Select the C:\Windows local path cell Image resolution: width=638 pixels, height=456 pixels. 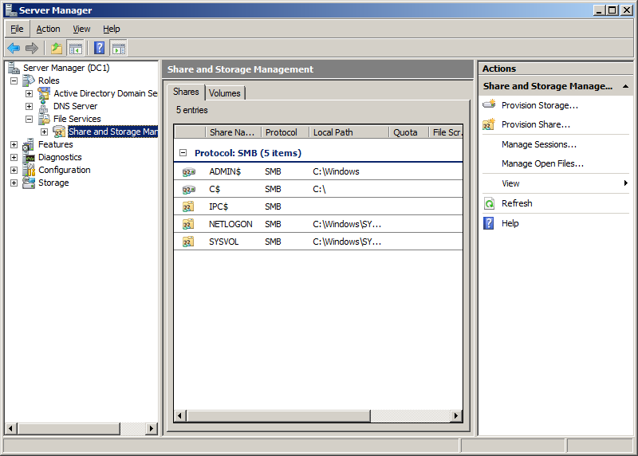336,171
